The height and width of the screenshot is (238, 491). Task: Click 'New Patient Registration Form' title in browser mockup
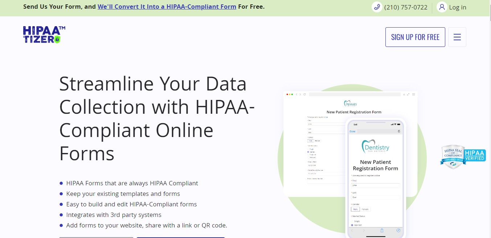point(354,112)
